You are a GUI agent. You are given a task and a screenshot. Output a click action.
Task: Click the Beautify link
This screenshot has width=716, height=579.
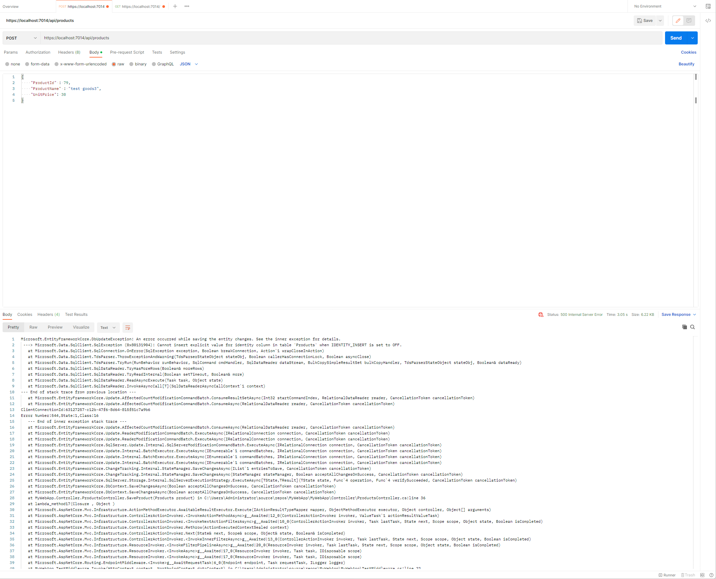[x=686, y=64]
